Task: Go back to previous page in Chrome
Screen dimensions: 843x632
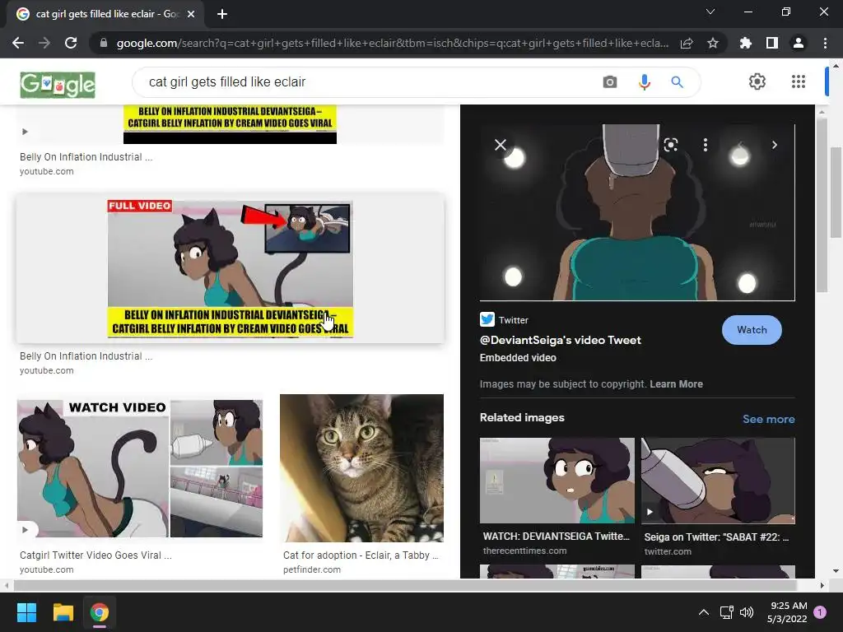Action: (x=18, y=43)
